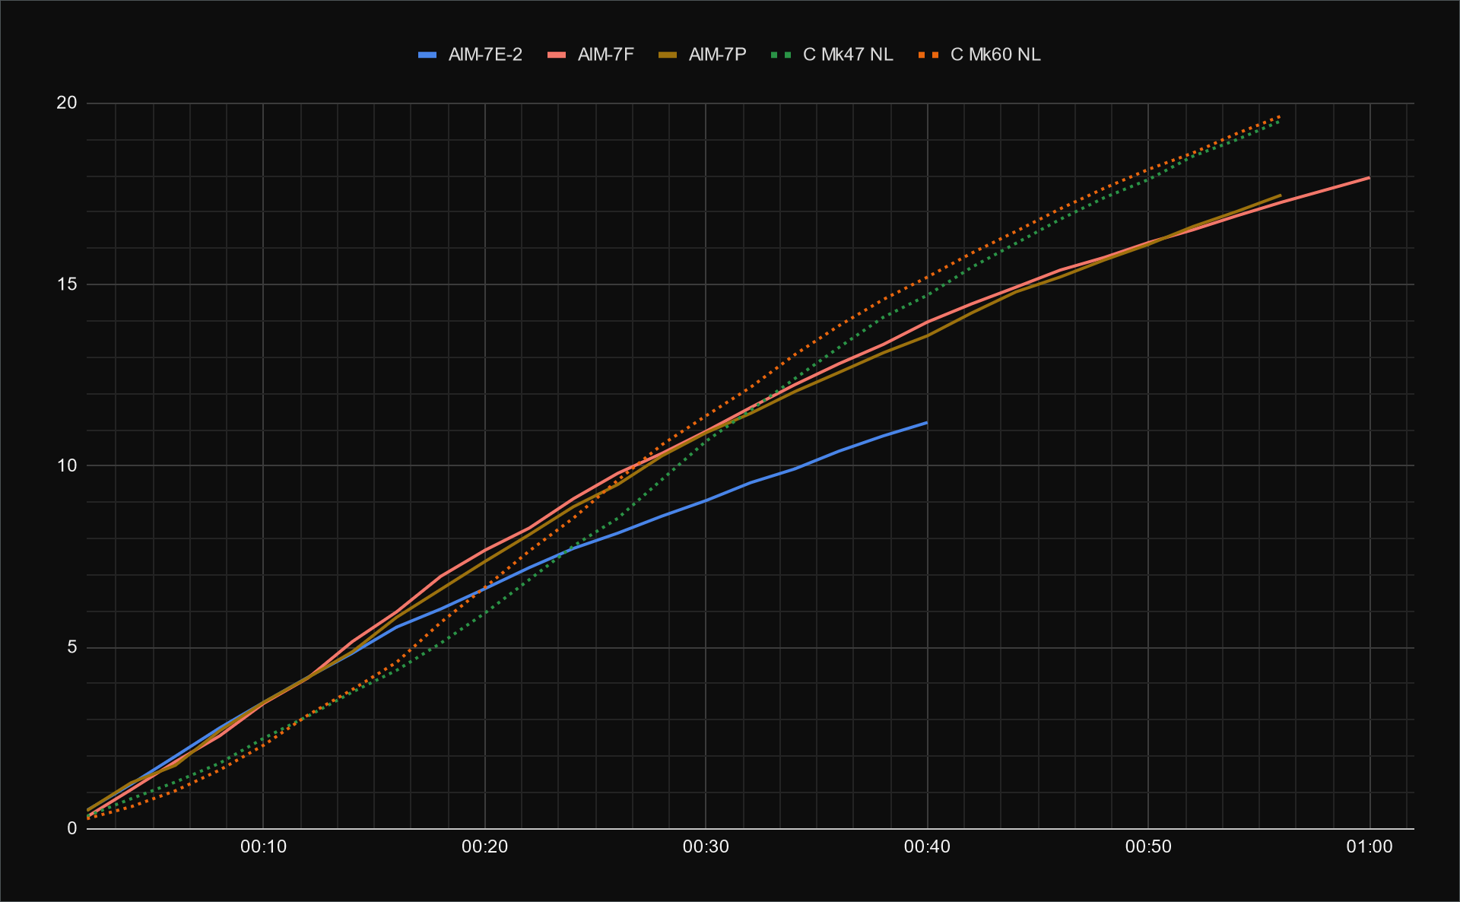The height and width of the screenshot is (902, 1460).
Task: Select the AIM-7E-2 legend label
Action: (x=485, y=55)
